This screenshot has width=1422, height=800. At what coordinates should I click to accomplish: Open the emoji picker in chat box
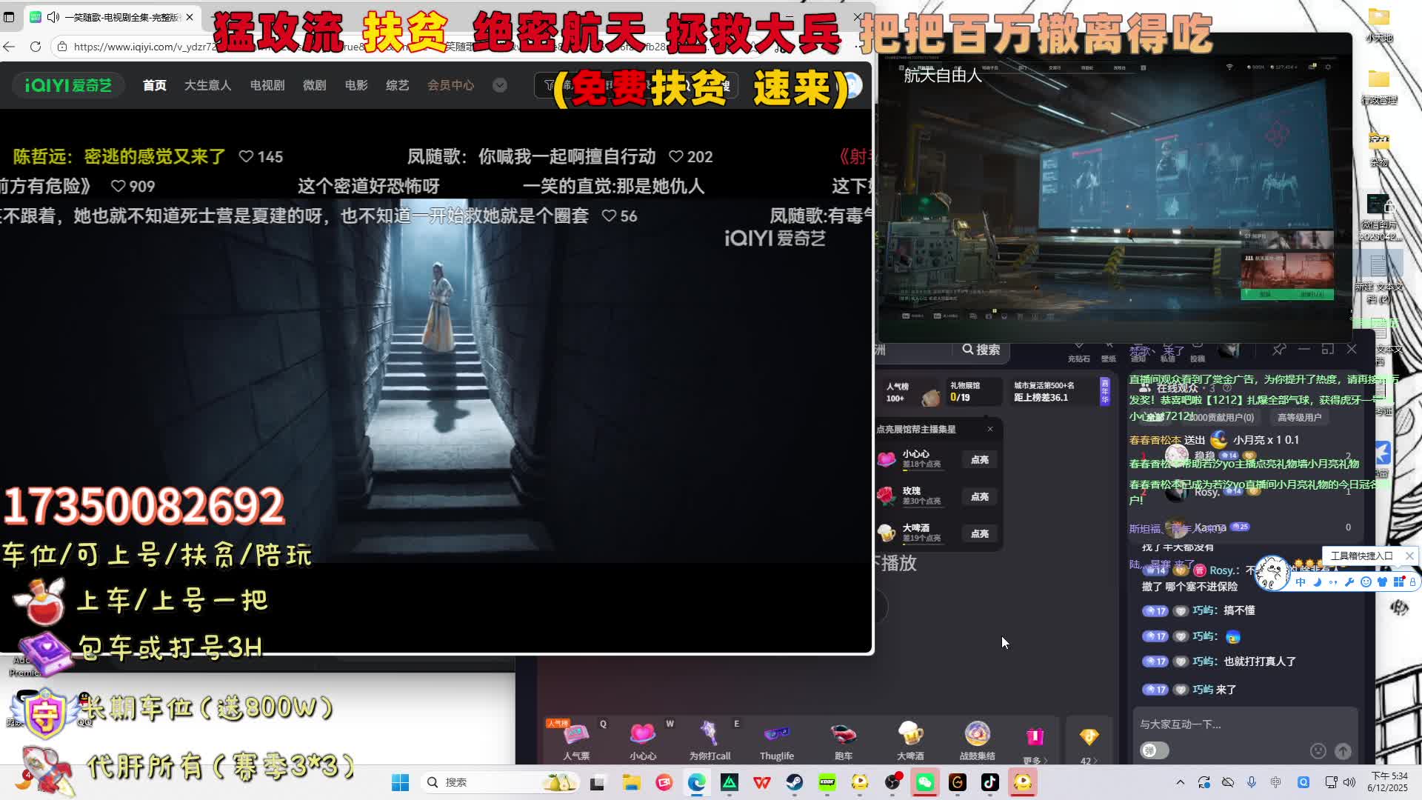pos(1318,751)
